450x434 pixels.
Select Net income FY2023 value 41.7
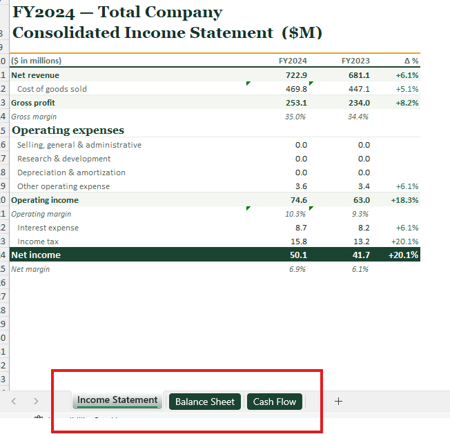tap(361, 255)
